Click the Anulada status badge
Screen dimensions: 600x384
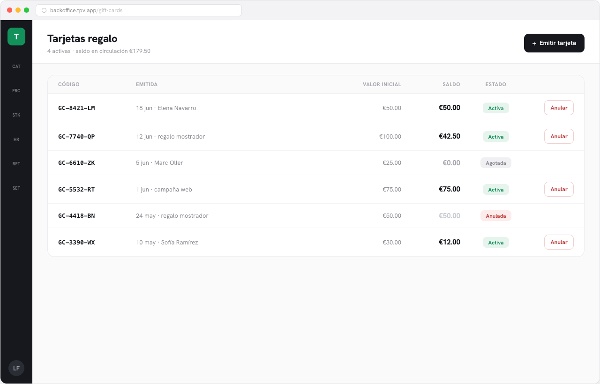(x=496, y=216)
